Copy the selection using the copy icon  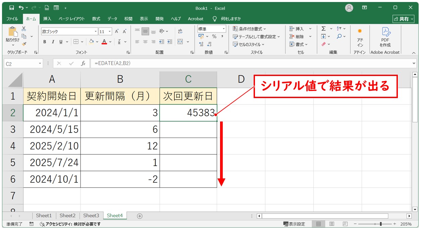[x=24, y=36]
